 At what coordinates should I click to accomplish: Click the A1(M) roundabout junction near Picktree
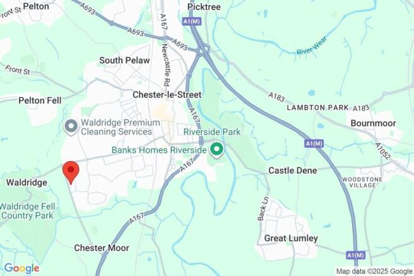coord(203,49)
